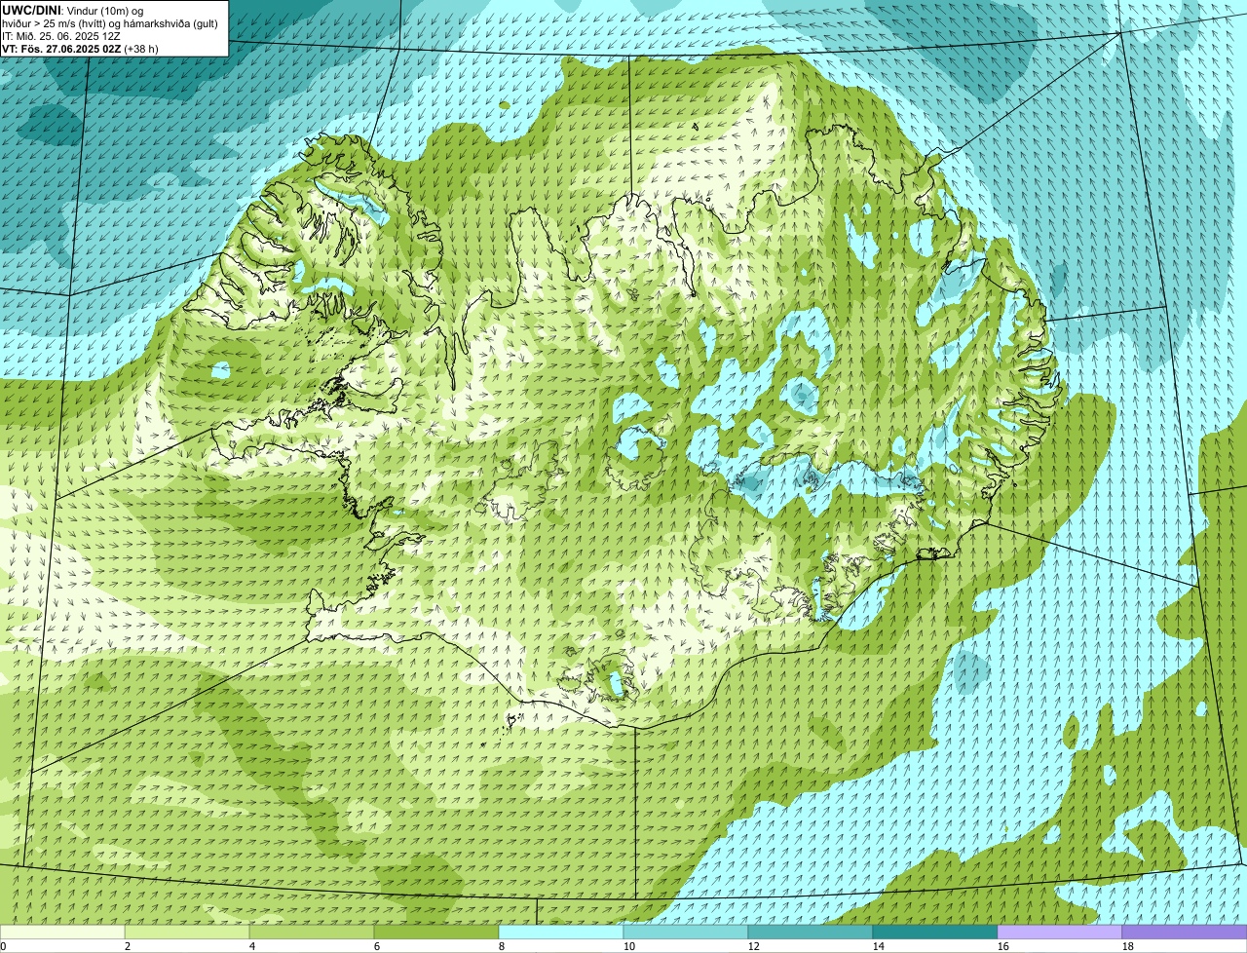Click the 12–14 m/s teal legend swatch
Image resolution: width=1247 pixels, height=953 pixels.
(x=811, y=932)
